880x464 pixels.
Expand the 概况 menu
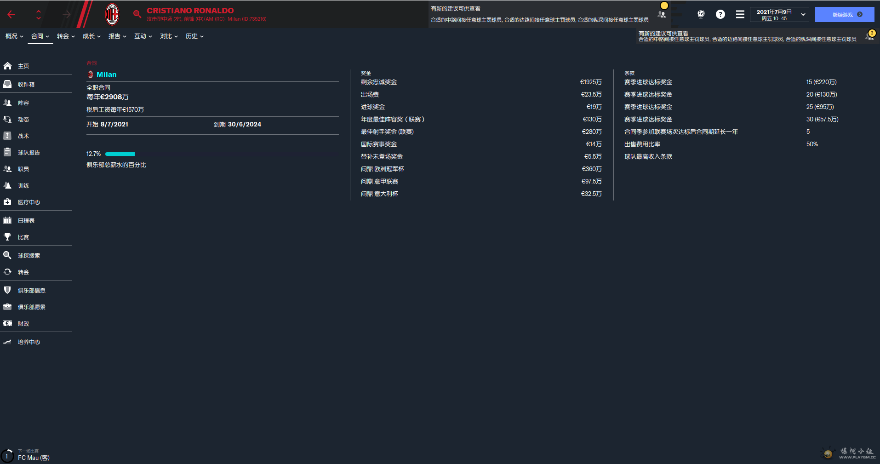(x=14, y=36)
